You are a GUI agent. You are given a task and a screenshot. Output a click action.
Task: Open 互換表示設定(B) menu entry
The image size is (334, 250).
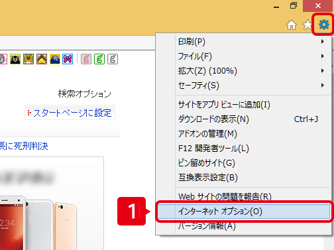pyautogui.click(x=243, y=178)
